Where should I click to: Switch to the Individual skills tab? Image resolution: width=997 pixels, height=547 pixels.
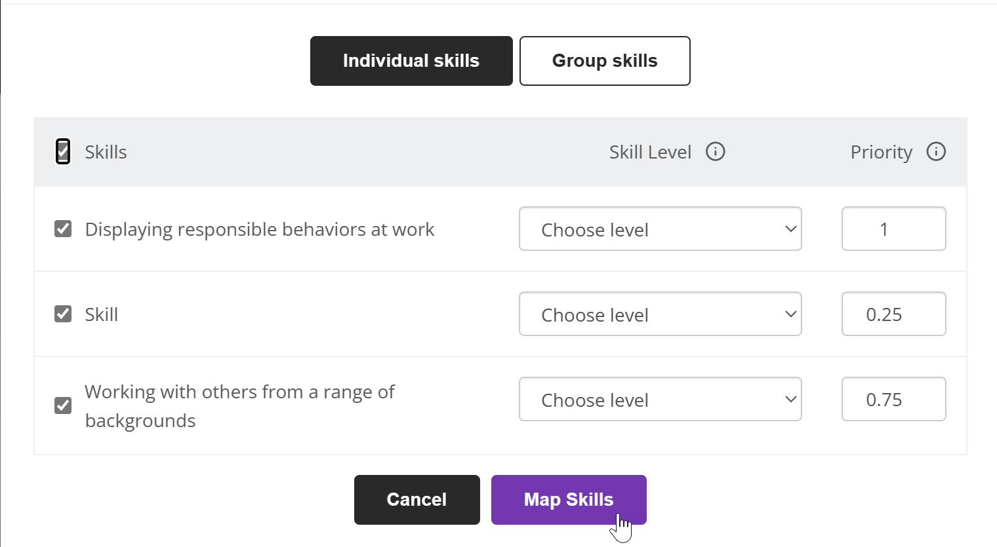pyautogui.click(x=411, y=61)
